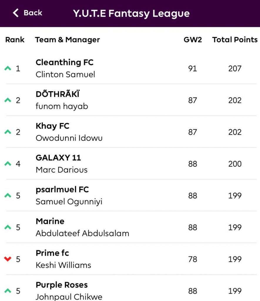
Task: Open Marine team by Abdulateef Abdulsalam
Action: tap(131, 227)
